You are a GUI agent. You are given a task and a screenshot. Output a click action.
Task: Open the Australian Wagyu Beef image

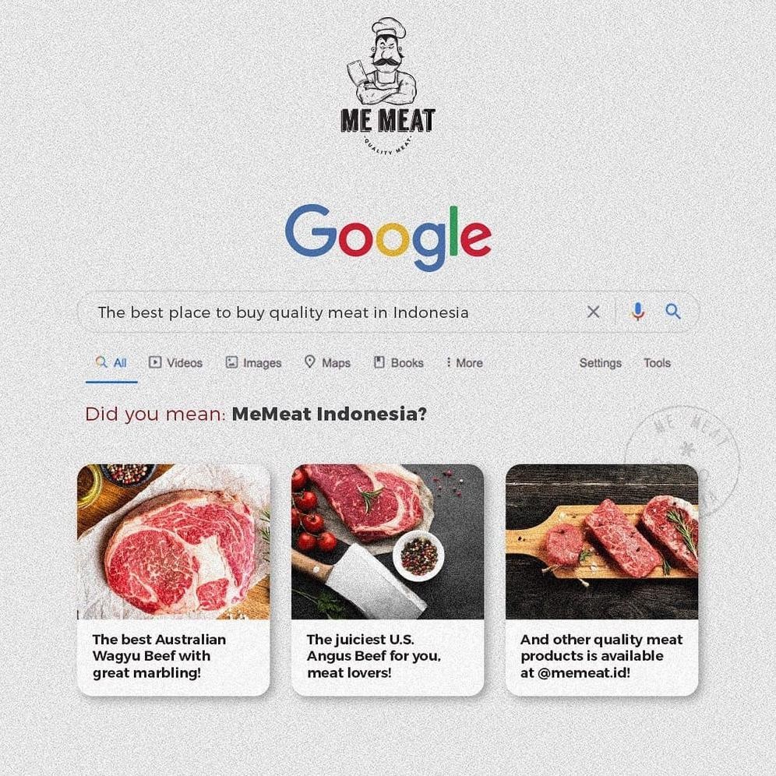pos(174,541)
